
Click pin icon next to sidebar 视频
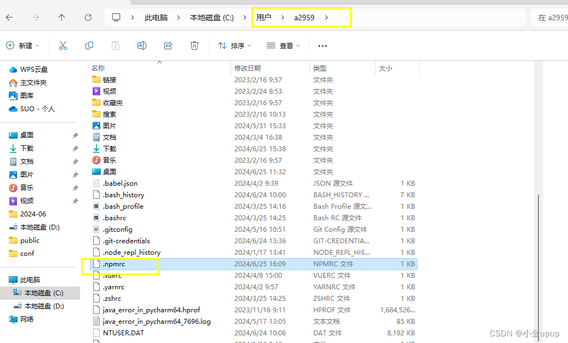click(x=76, y=201)
